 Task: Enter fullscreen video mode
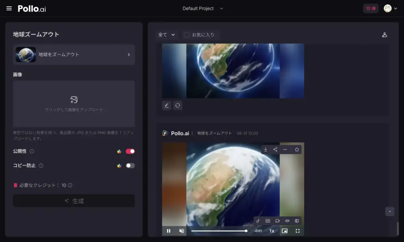pos(297,231)
